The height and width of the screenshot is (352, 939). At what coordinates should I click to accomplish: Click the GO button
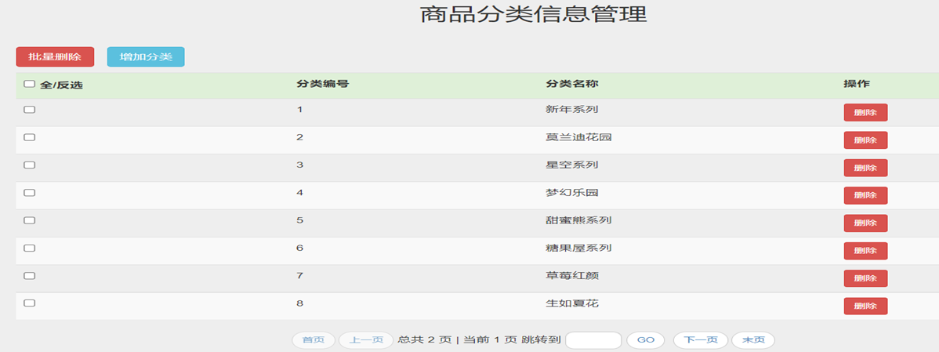646,340
